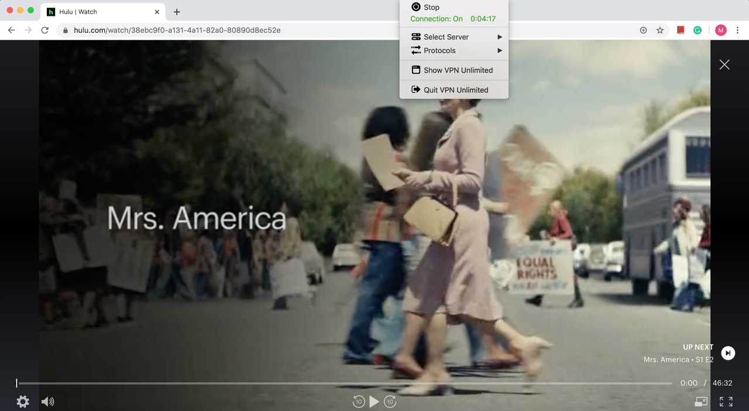Viewport: 749px width, 411px height.
Task: Choose Quit VPN Unlimited
Action: [454, 90]
